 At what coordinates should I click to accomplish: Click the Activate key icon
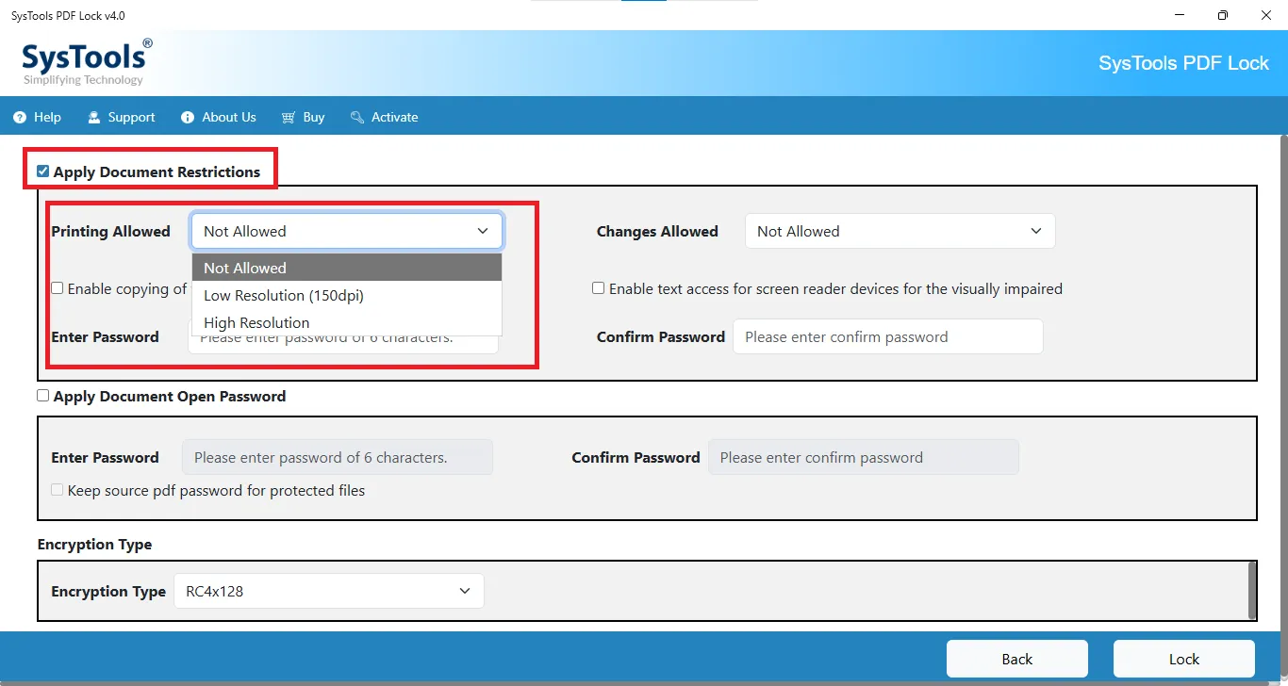(x=357, y=118)
